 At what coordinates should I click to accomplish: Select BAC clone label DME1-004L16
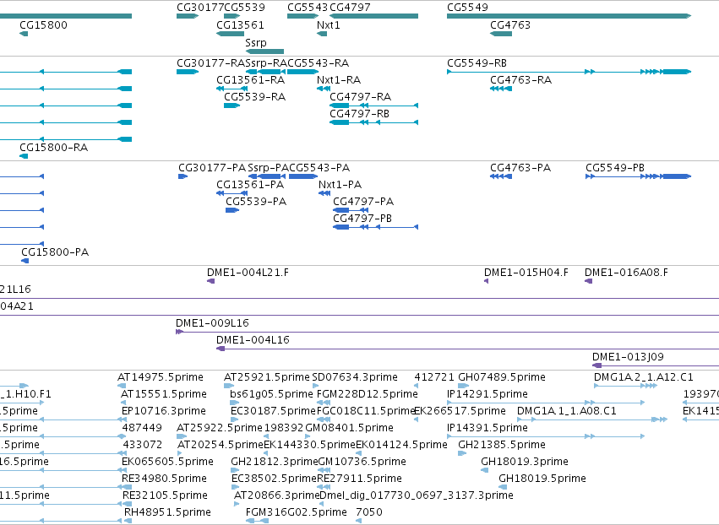pyautogui.click(x=253, y=340)
